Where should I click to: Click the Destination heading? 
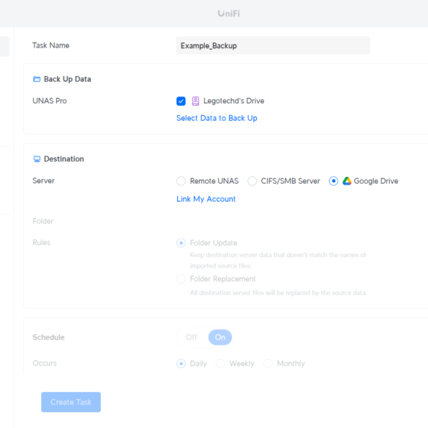point(64,159)
